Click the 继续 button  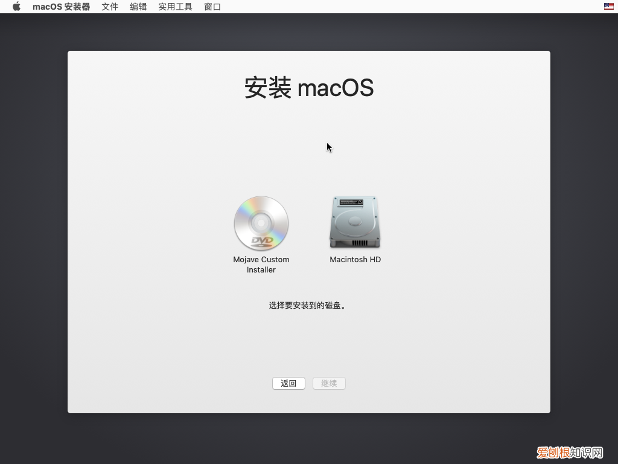tap(329, 383)
